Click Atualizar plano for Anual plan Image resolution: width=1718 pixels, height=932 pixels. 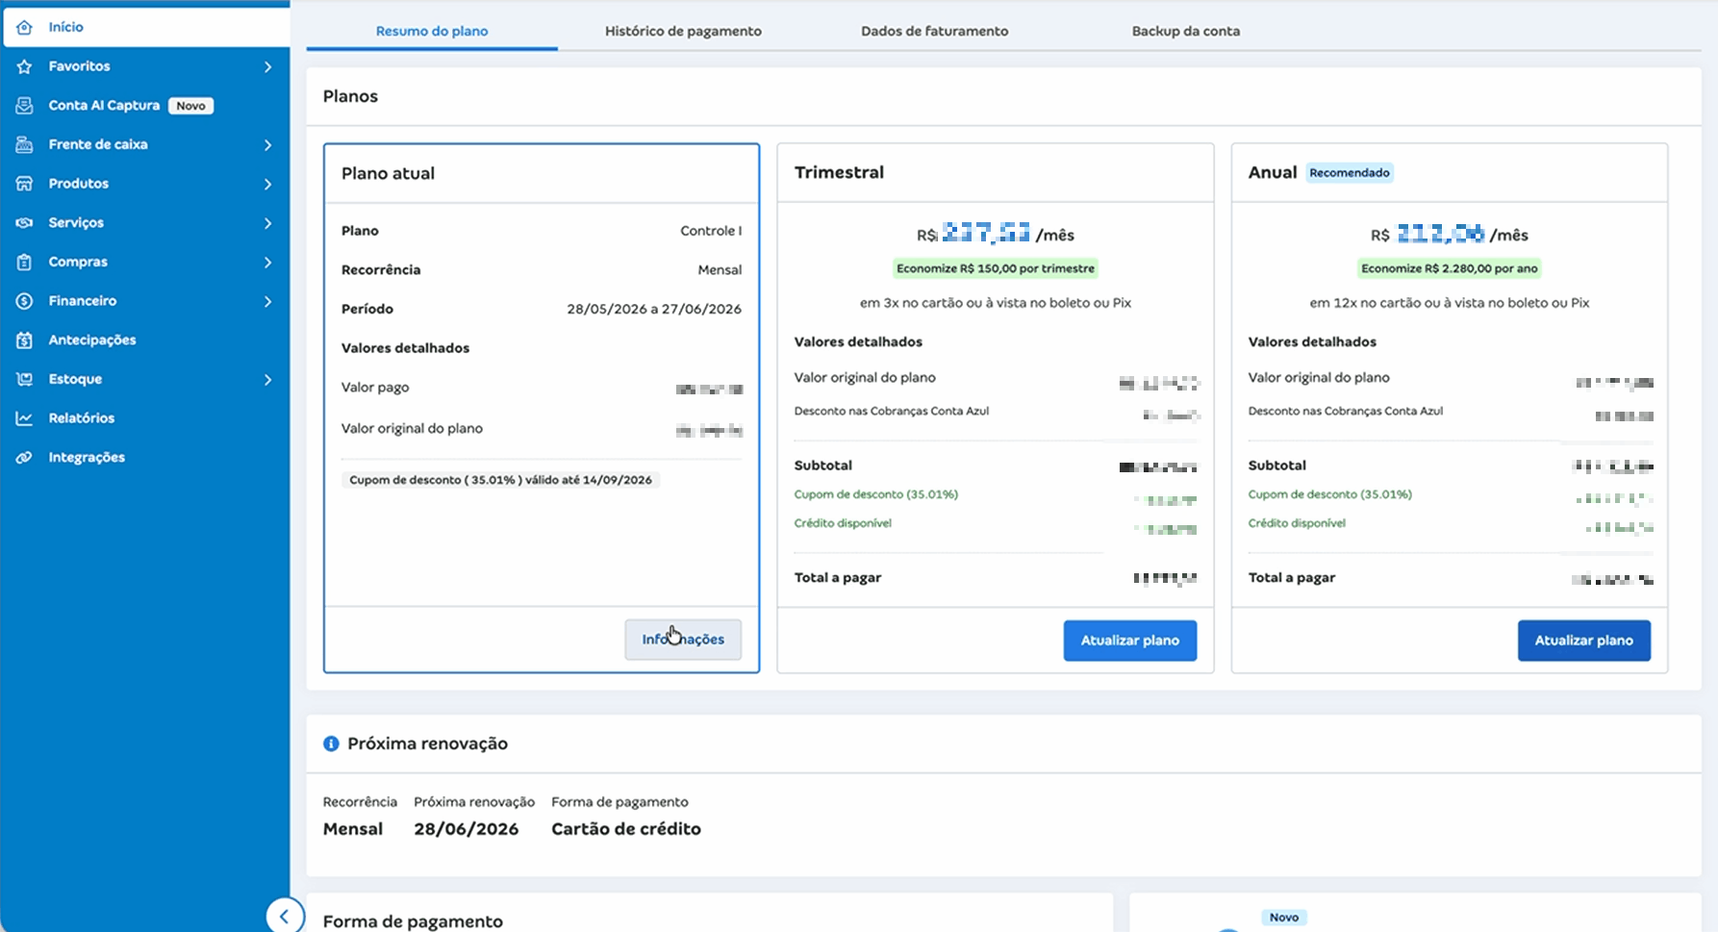[1584, 641]
